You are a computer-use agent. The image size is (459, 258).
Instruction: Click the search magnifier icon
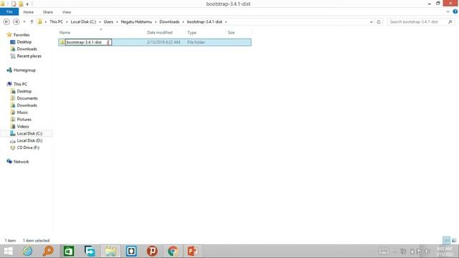(450, 22)
